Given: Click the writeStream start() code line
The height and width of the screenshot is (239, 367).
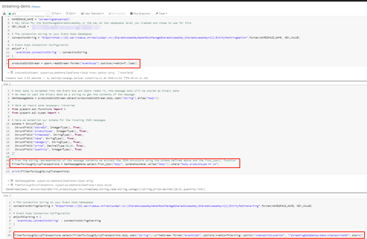Looking at the screenshot, I should point(188,235).
